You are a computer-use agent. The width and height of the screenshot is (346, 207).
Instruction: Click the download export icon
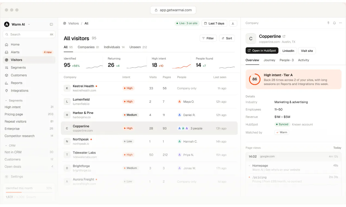pos(233,23)
